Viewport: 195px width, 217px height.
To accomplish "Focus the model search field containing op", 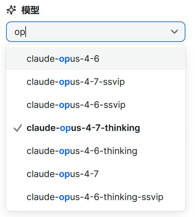I will coord(95,32).
